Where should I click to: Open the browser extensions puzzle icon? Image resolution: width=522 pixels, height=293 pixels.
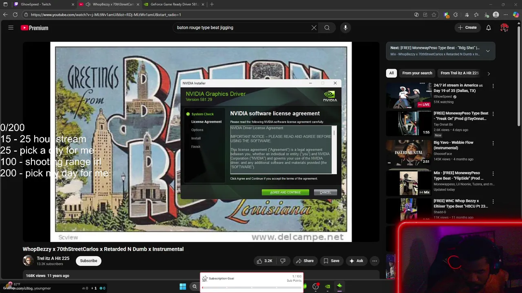(x=456, y=15)
